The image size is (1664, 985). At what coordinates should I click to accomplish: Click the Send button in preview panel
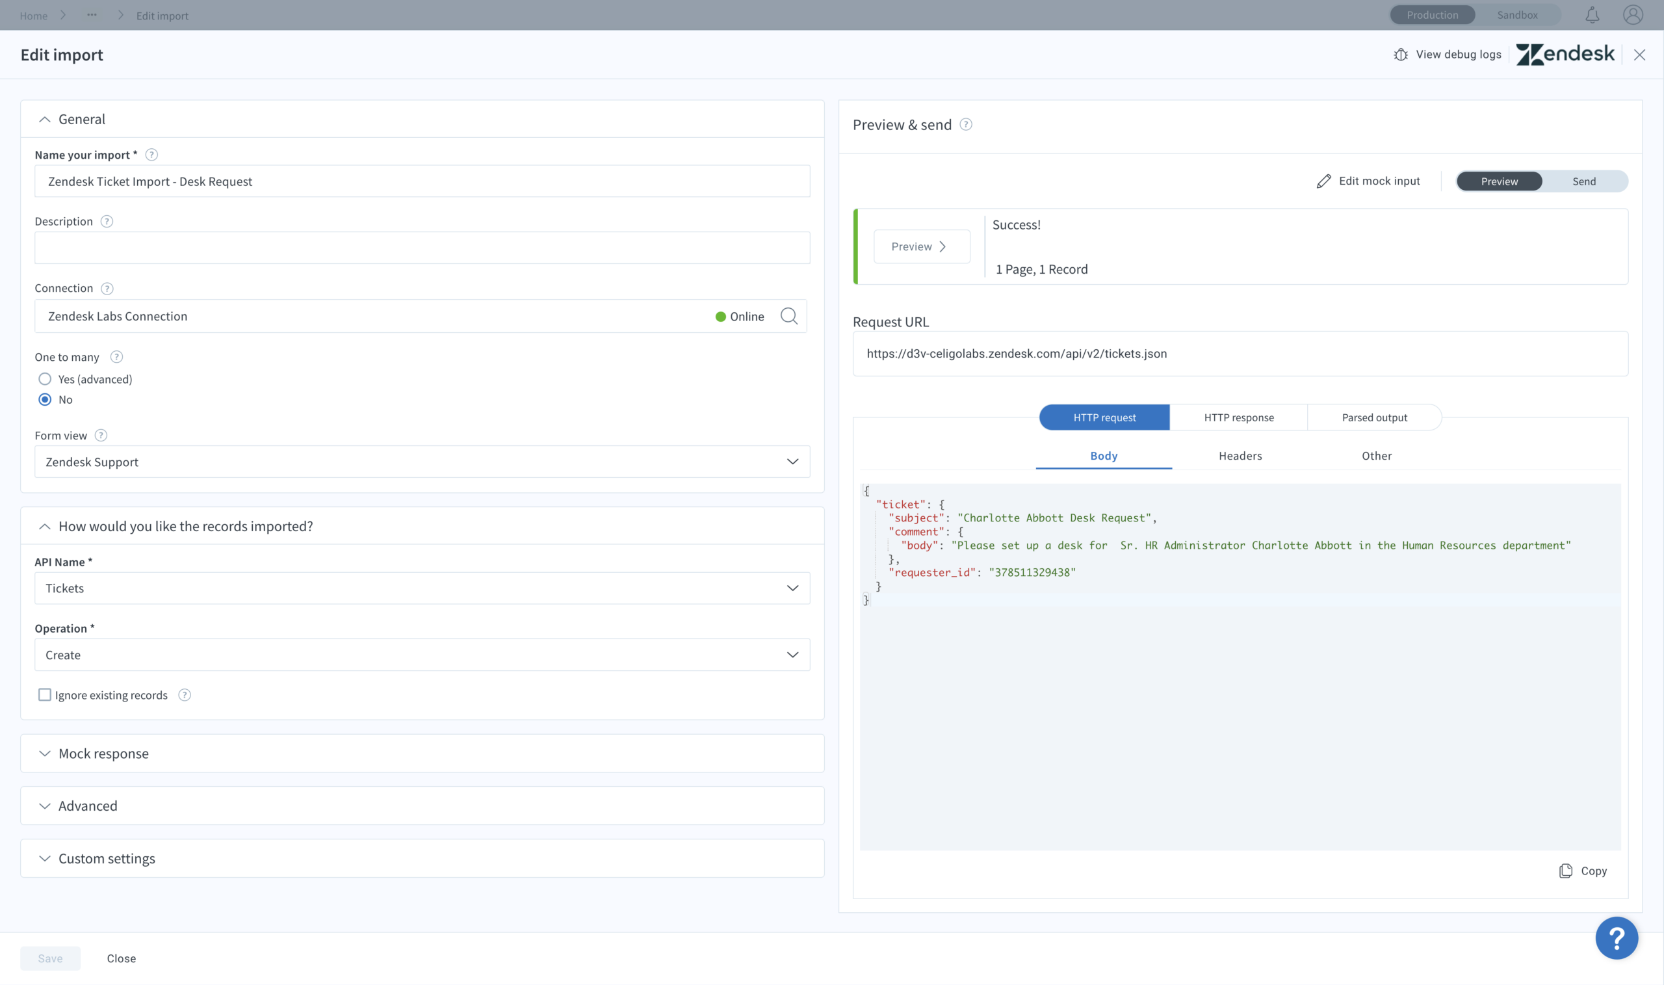point(1584,182)
